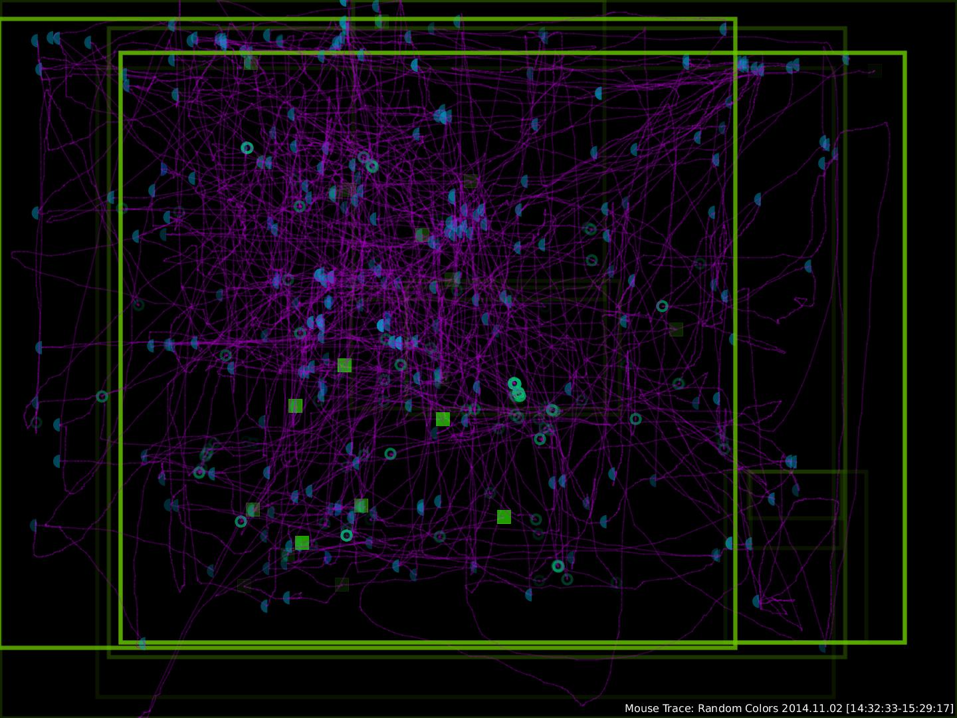Click the lowest bright green ring marker
Screen dimensions: 957x718
558,566
